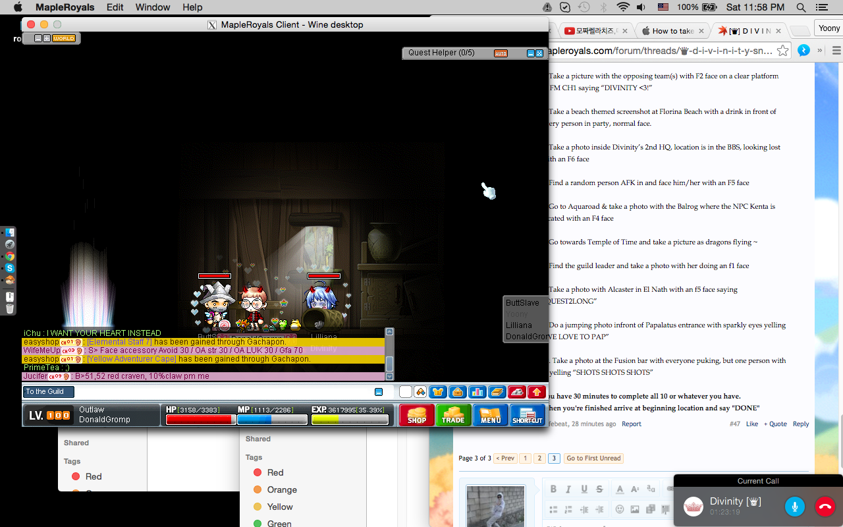The width and height of the screenshot is (843, 527).
Task: Open the skill book icon
Action: (x=497, y=392)
